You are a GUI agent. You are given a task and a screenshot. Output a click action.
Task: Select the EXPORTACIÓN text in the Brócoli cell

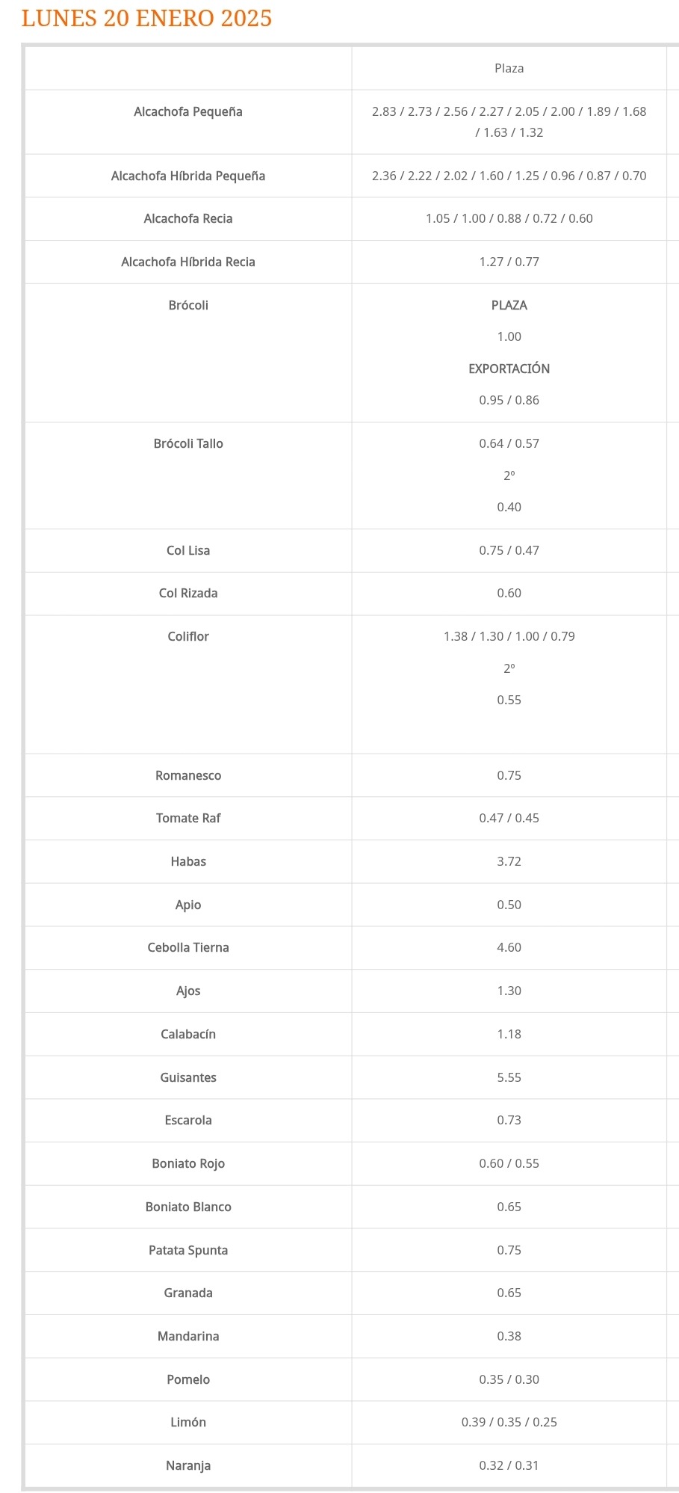point(509,369)
